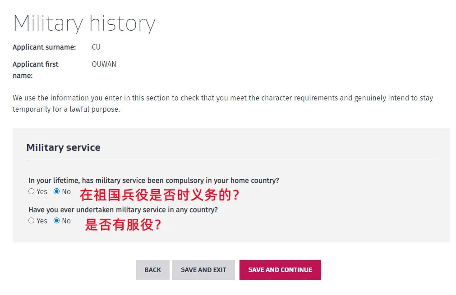Viewport: 456px width, 295px height.
Task: Choose Yes for undertaken military service question
Action: 32,221
